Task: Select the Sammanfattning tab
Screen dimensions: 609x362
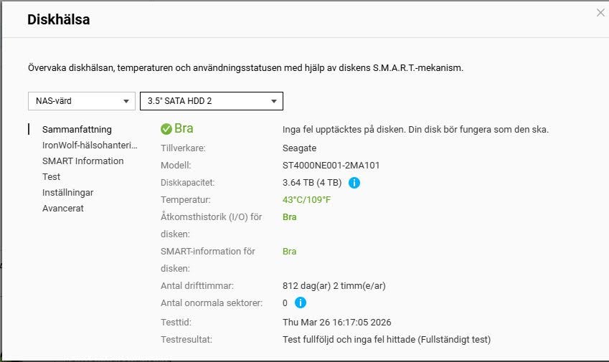Action: coord(77,130)
